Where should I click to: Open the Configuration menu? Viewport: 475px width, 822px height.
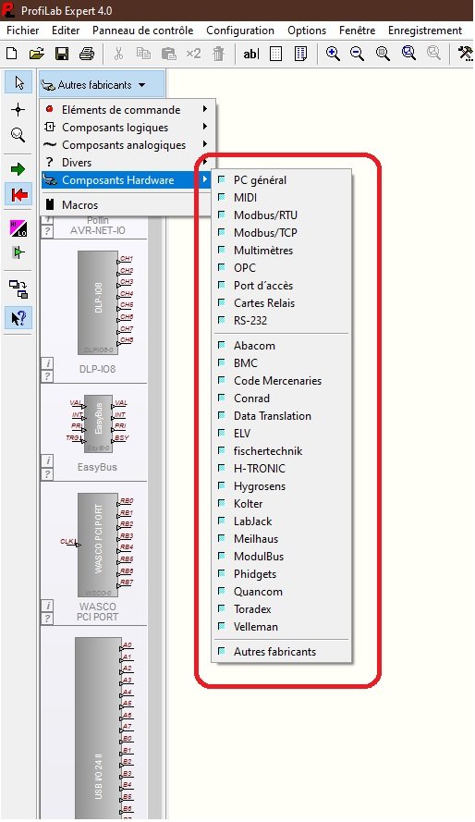coord(240,31)
